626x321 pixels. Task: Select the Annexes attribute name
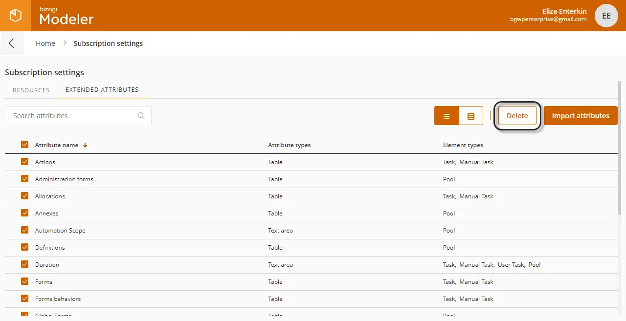point(46,214)
